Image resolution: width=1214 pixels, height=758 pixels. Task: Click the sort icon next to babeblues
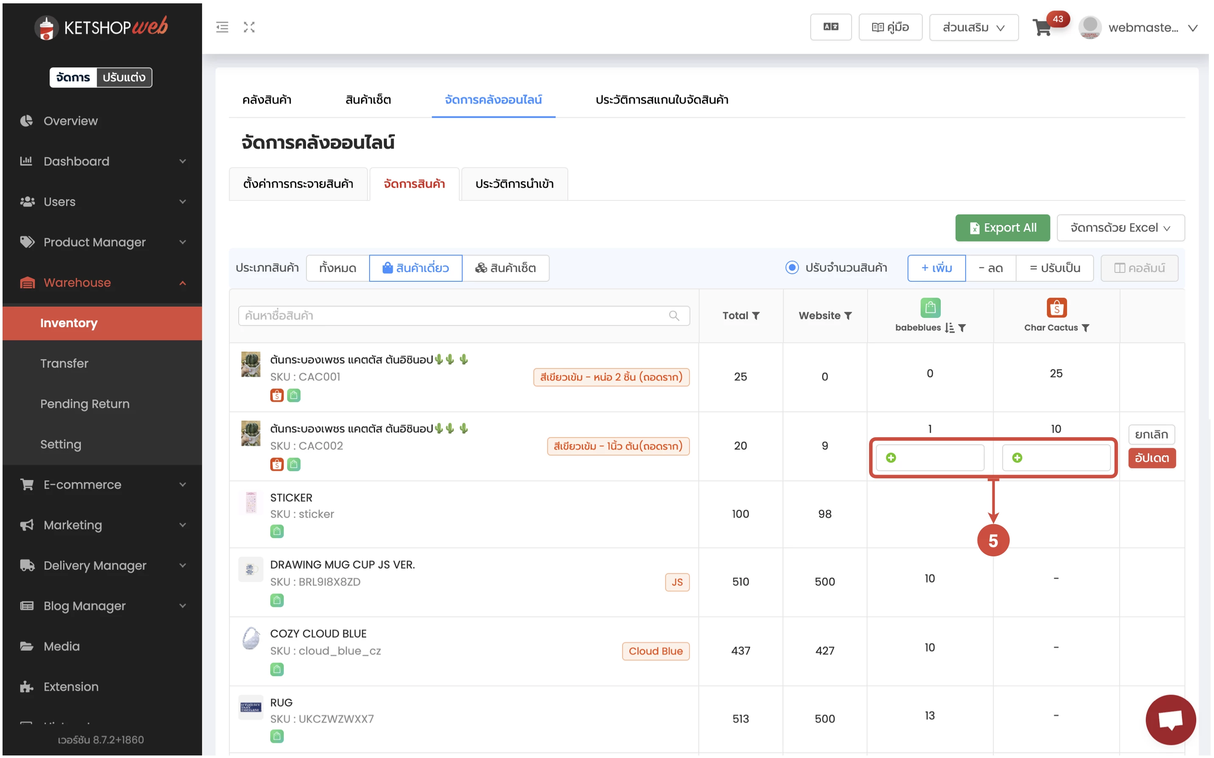(x=949, y=328)
